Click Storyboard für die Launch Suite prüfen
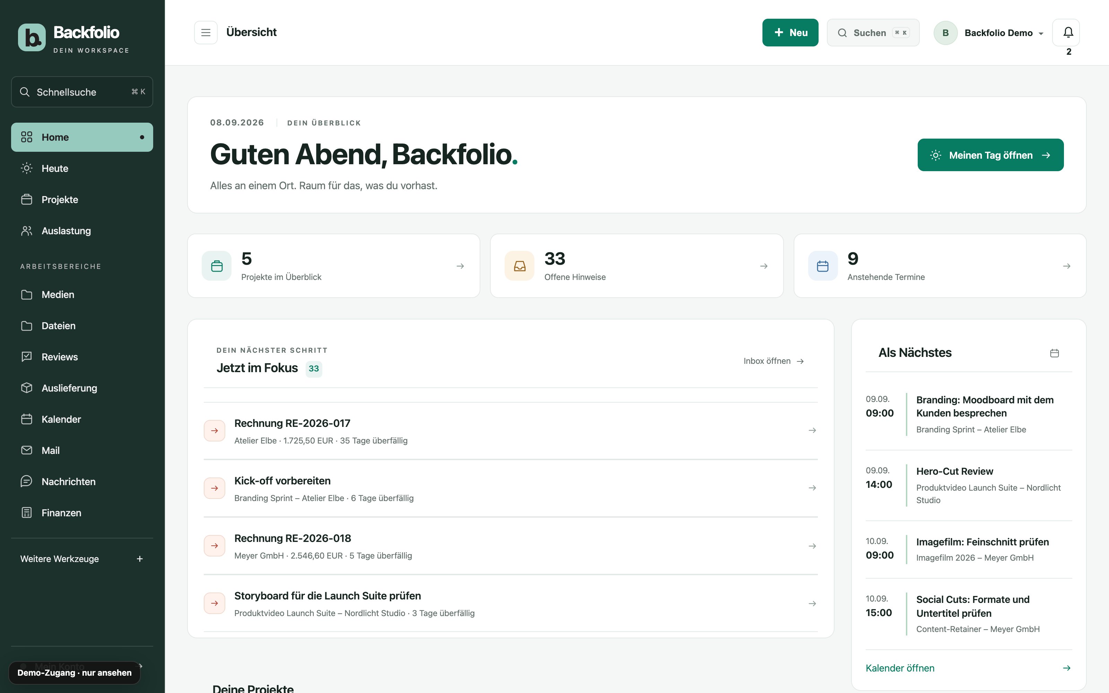1109x693 pixels. (328, 596)
